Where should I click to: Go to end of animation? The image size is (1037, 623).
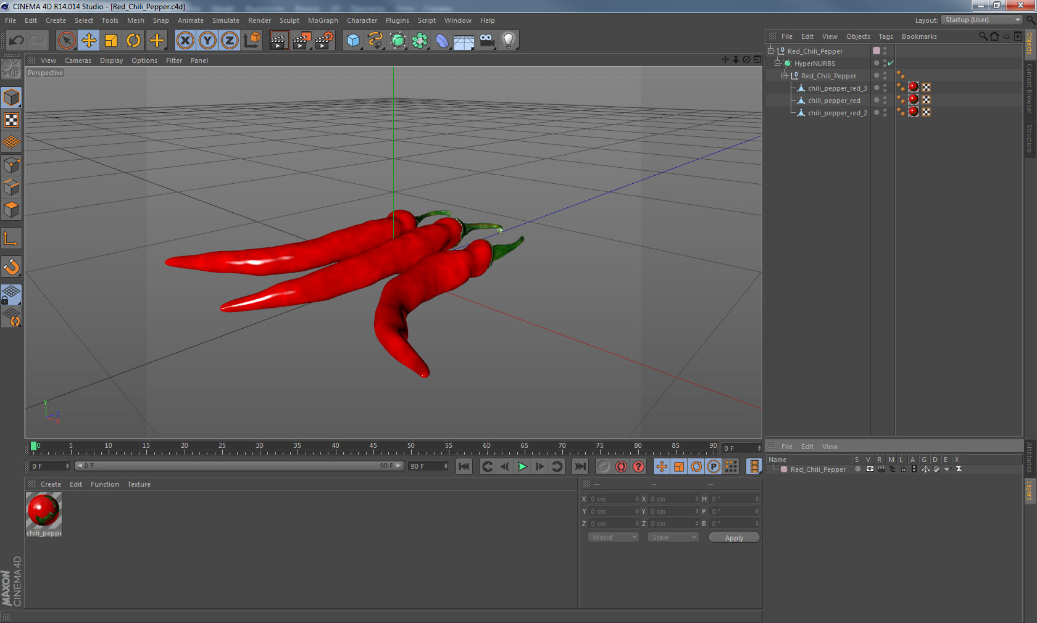point(580,467)
